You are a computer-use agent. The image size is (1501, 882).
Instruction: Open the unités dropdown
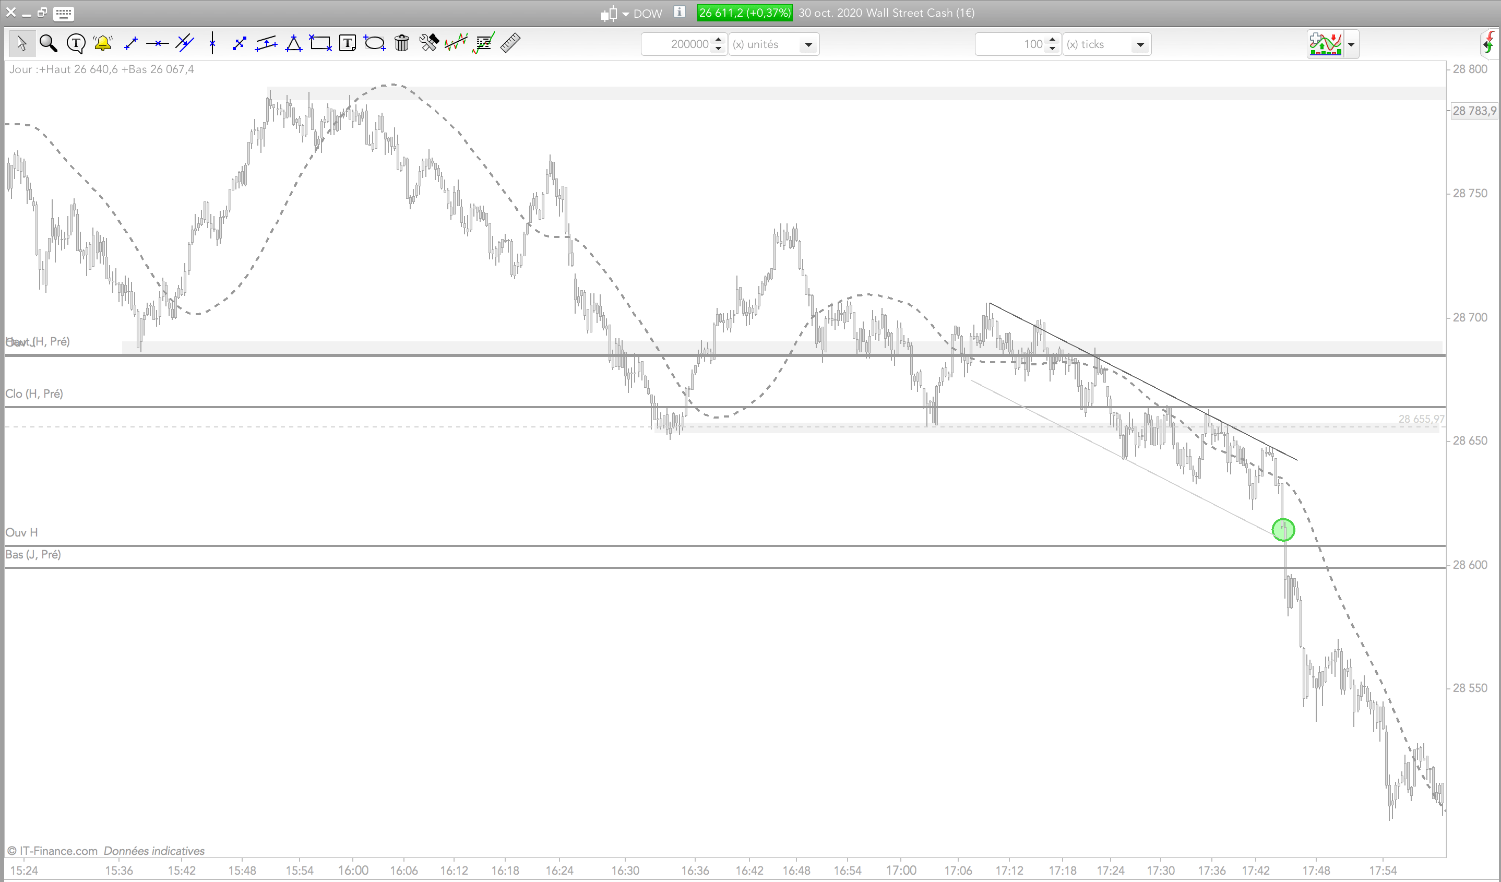(808, 45)
